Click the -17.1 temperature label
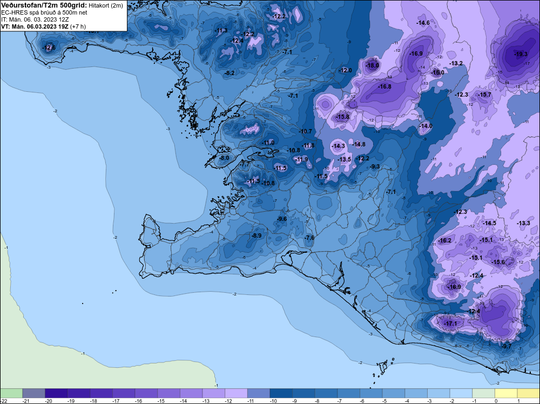Image resolution: width=540 pixels, height=404 pixels. tap(450, 324)
